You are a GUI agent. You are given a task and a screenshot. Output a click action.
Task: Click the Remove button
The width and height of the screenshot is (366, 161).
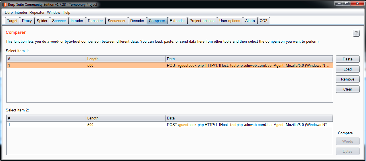point(348,79)
